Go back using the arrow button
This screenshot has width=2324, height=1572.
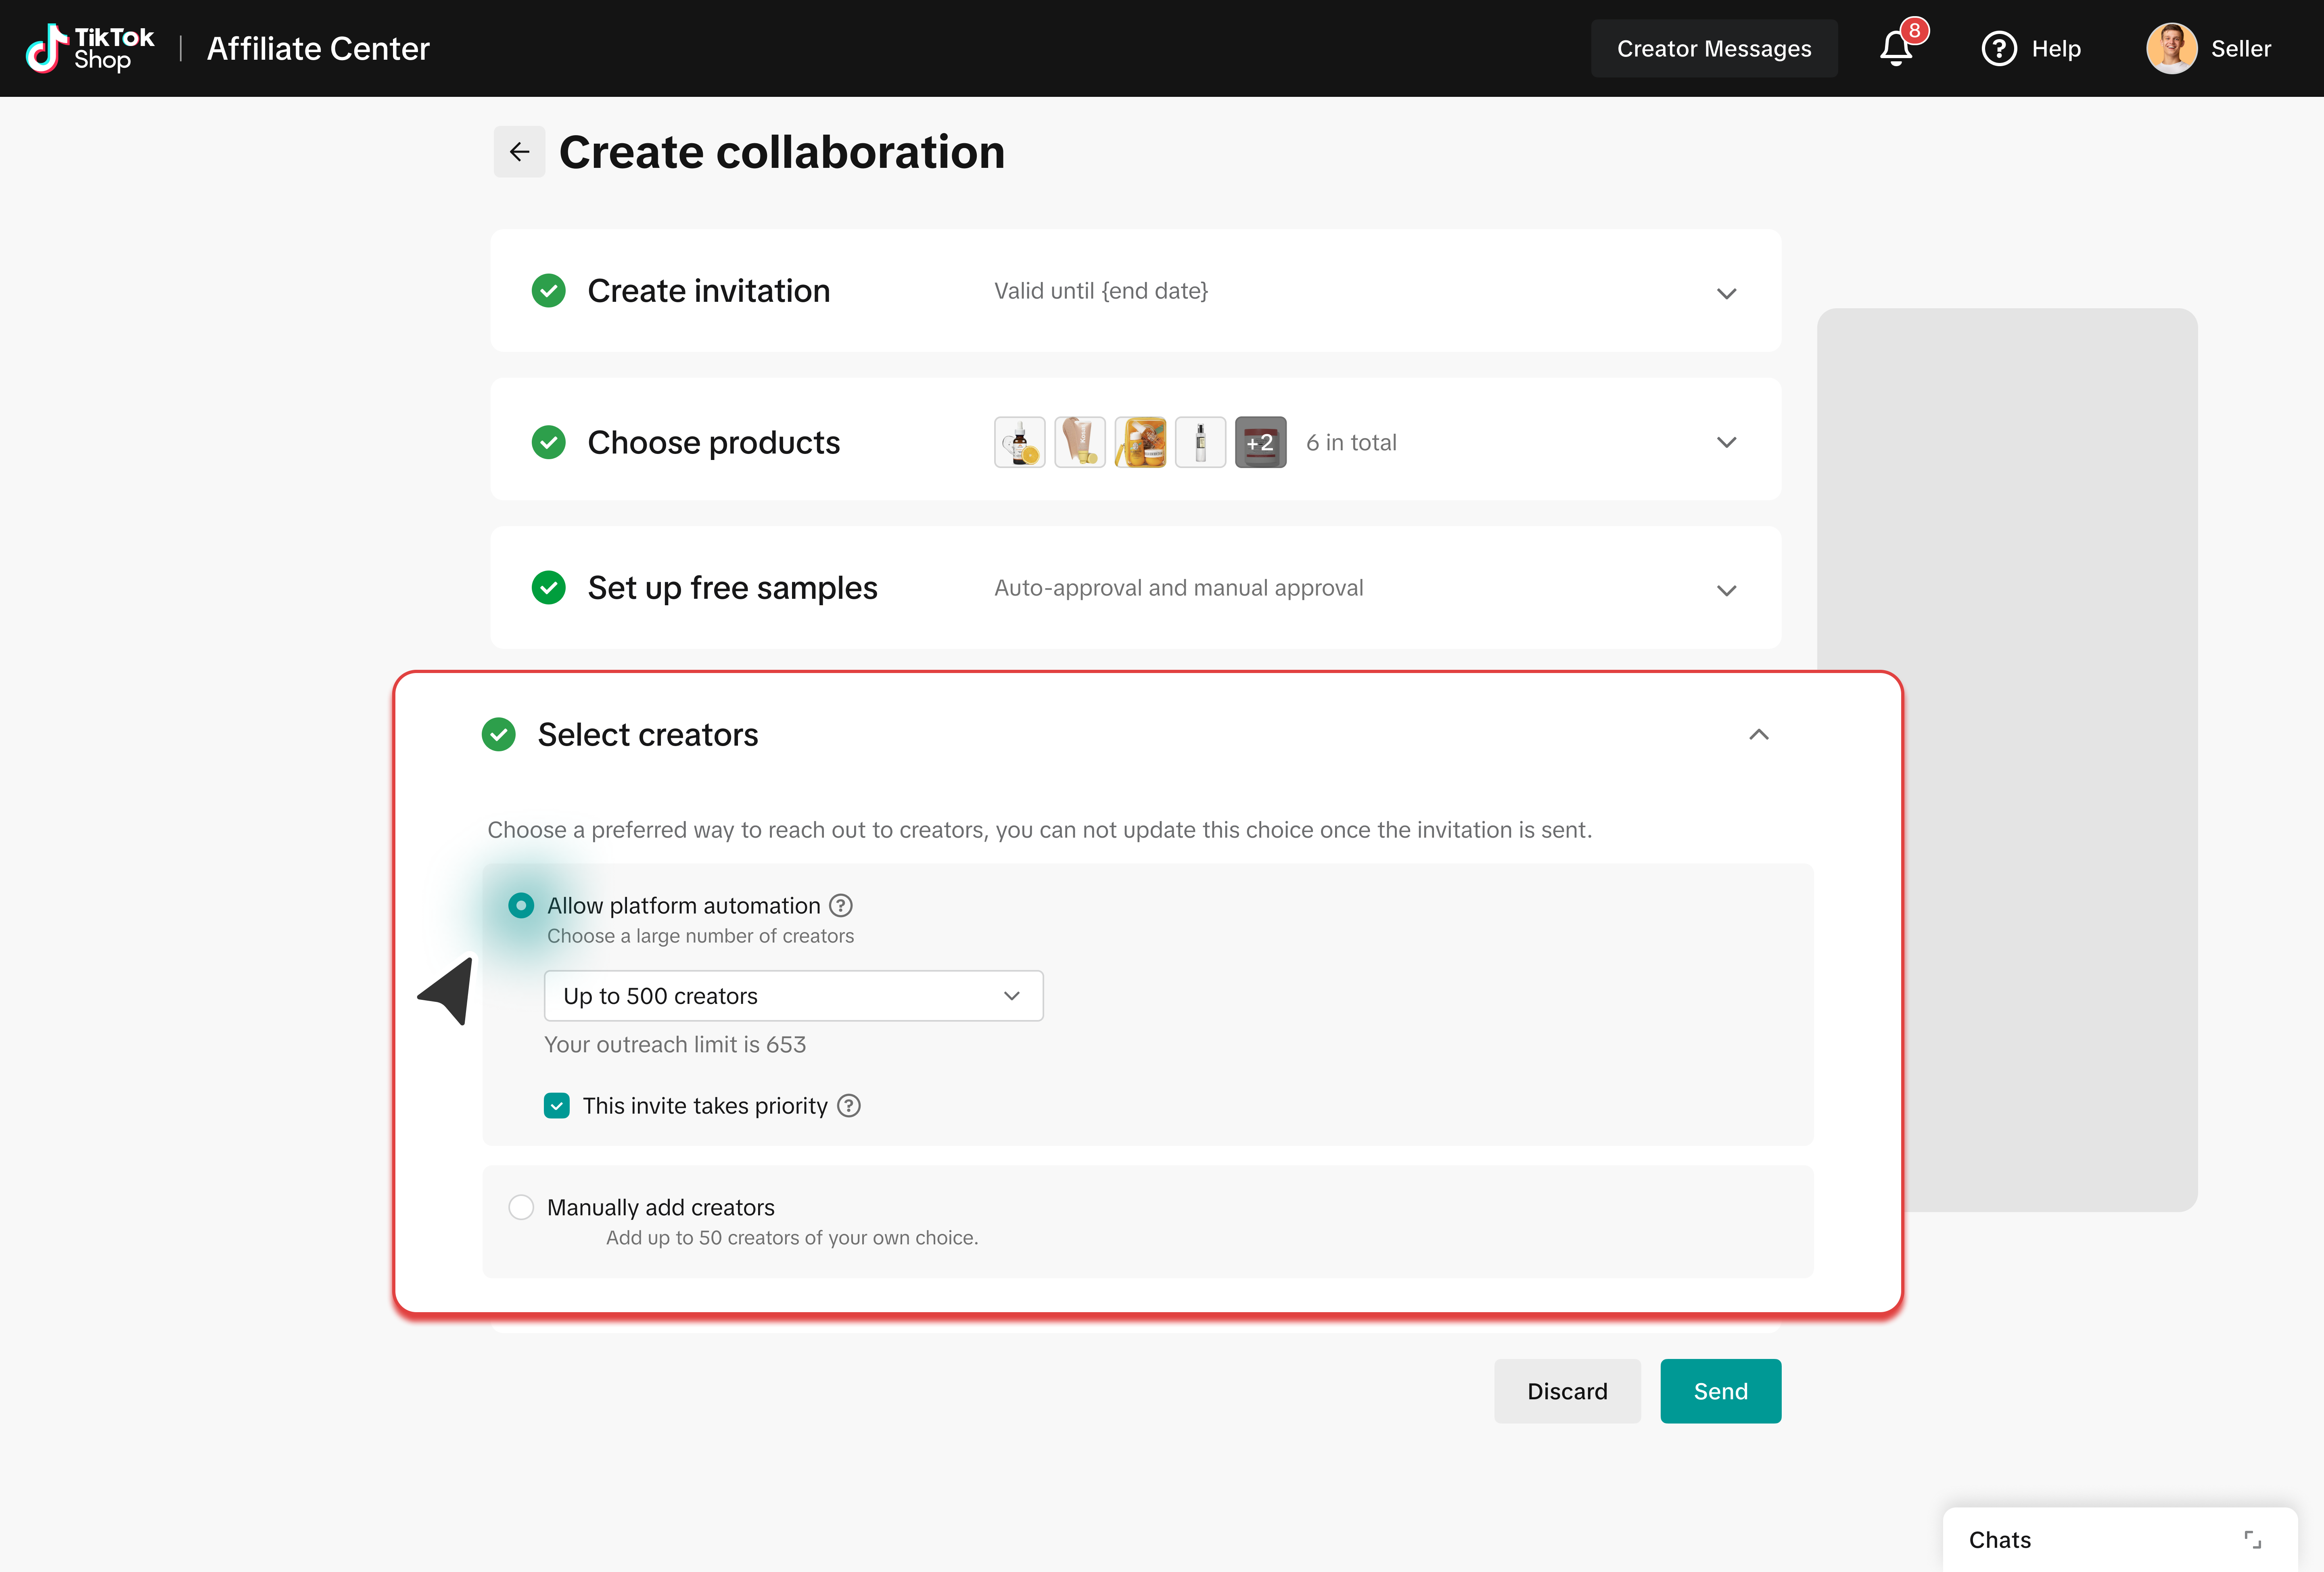pyautogui.click(x=519, y=152)
